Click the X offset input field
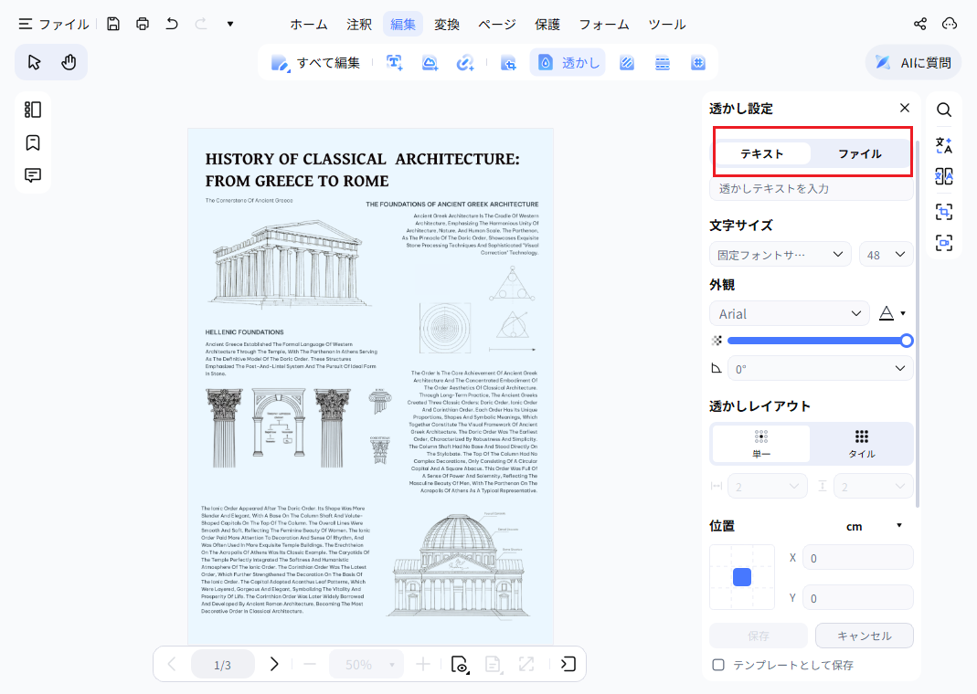Image resolution: width=977 pixels, height=694 pixels. tap(857, 558)
